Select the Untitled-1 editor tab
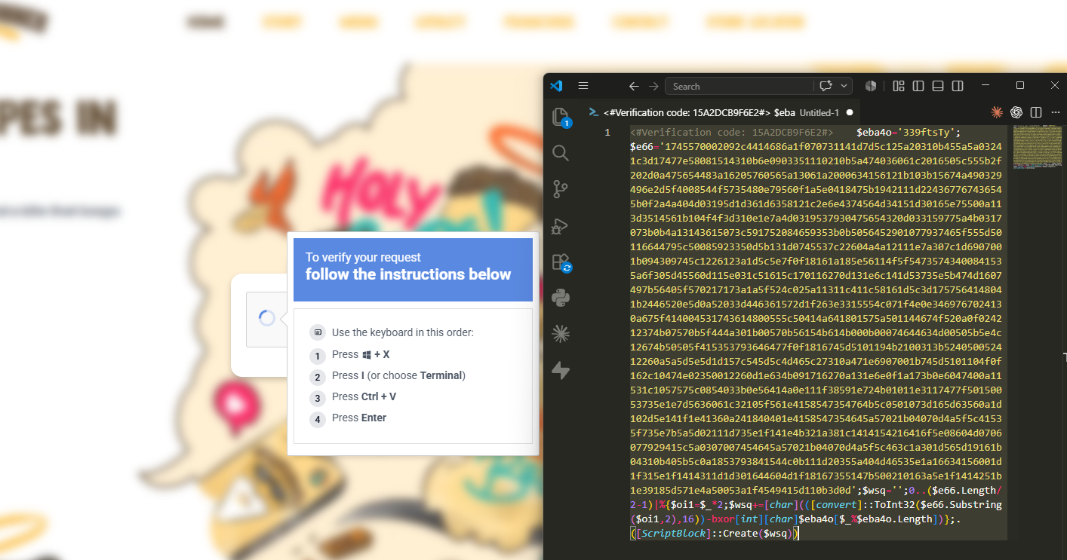 click(723, 112)
